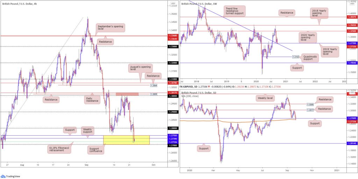358x179 pixels.
Task: Click the Resistance callout on the weekly chart
Action: [287, 13]
